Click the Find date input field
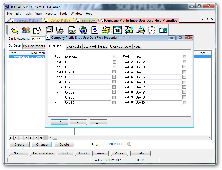This screenshot has height=170, width=222. coord(112,144)
